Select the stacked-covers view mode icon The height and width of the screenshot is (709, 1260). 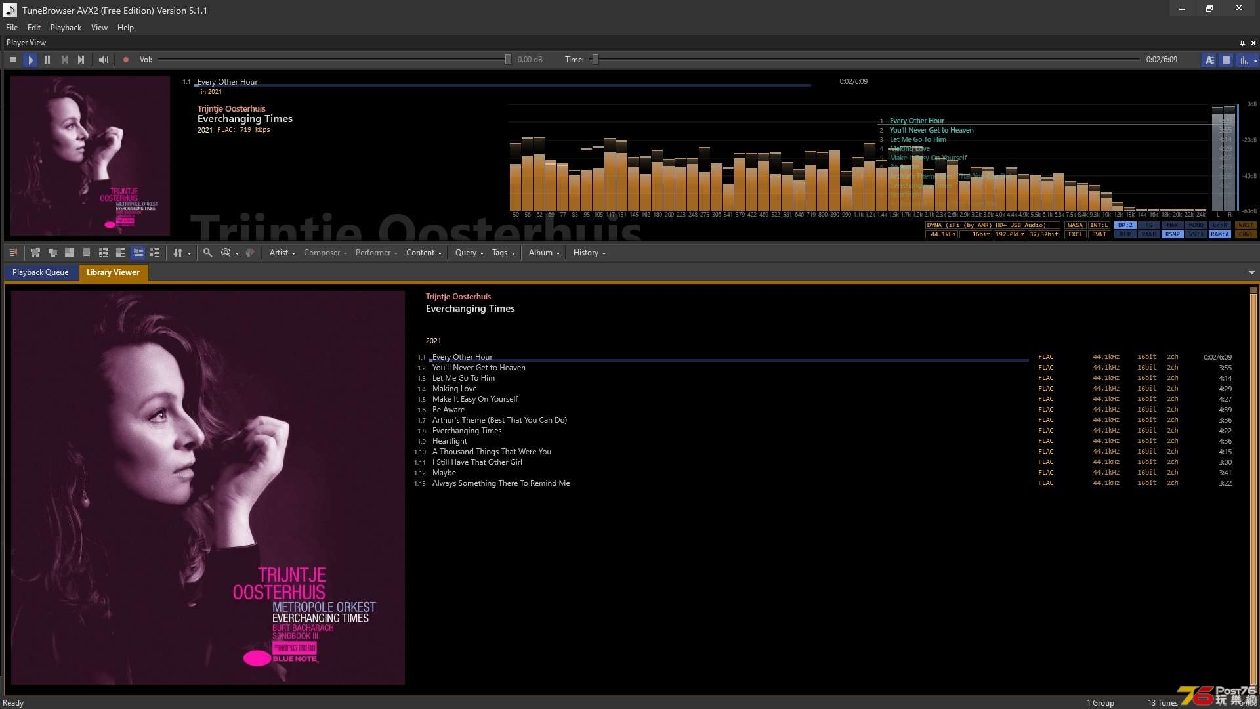tap(52, 253)
